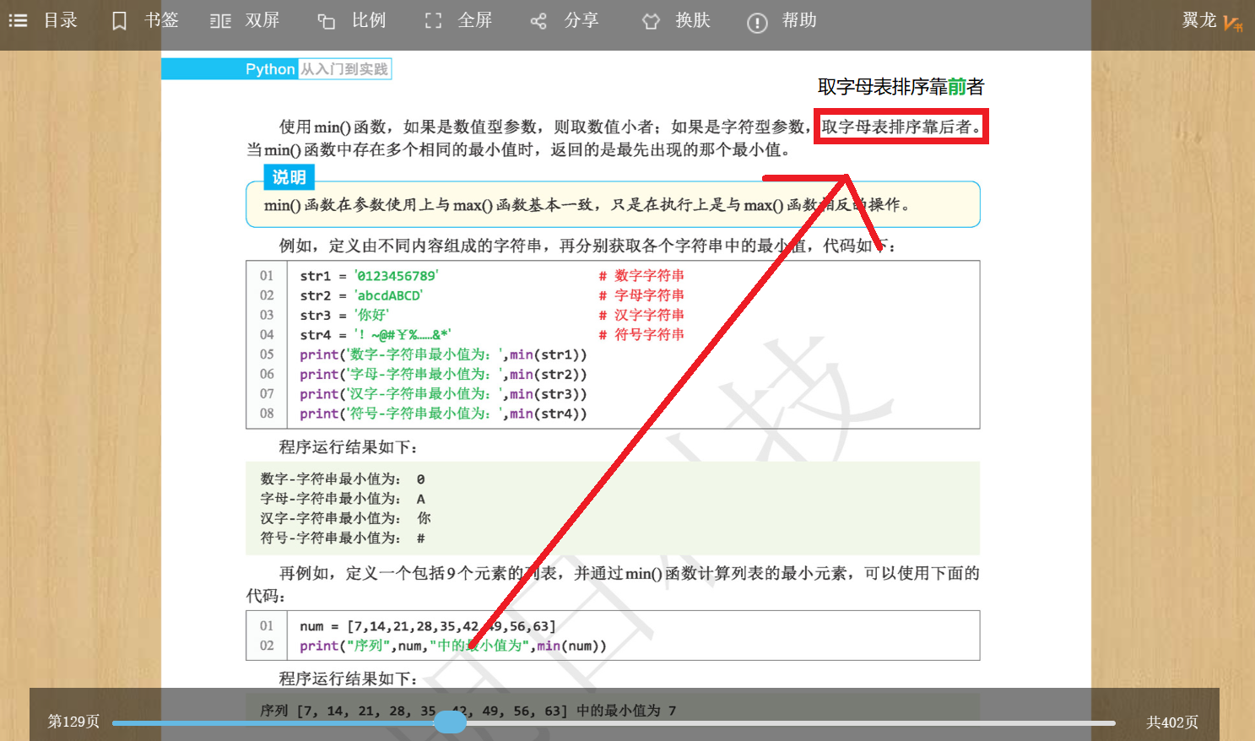The image size is (1255, 741).
Task: Click the filled part of the progress bar
Action: coord(273,723)
